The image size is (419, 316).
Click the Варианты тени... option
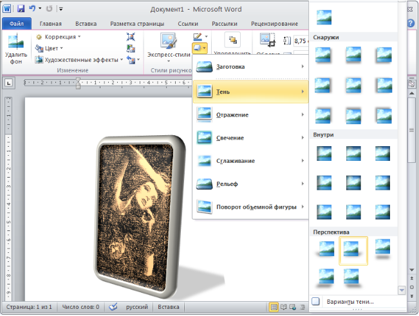coord(351,301)
